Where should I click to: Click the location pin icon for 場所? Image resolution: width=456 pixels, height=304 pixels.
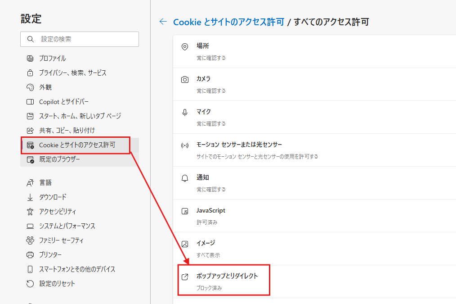point(185,46)
